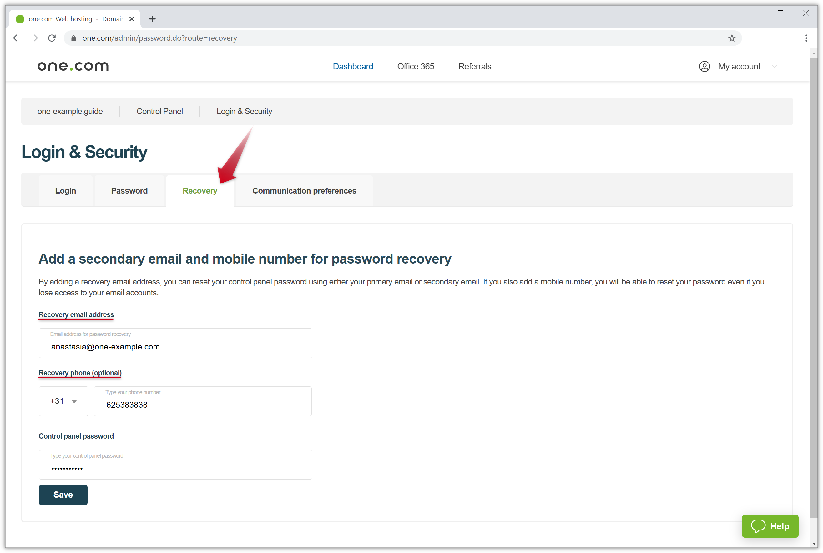Click the one.com logo
The width and height of the screenshot is (823, 553).
click(73, 66)
